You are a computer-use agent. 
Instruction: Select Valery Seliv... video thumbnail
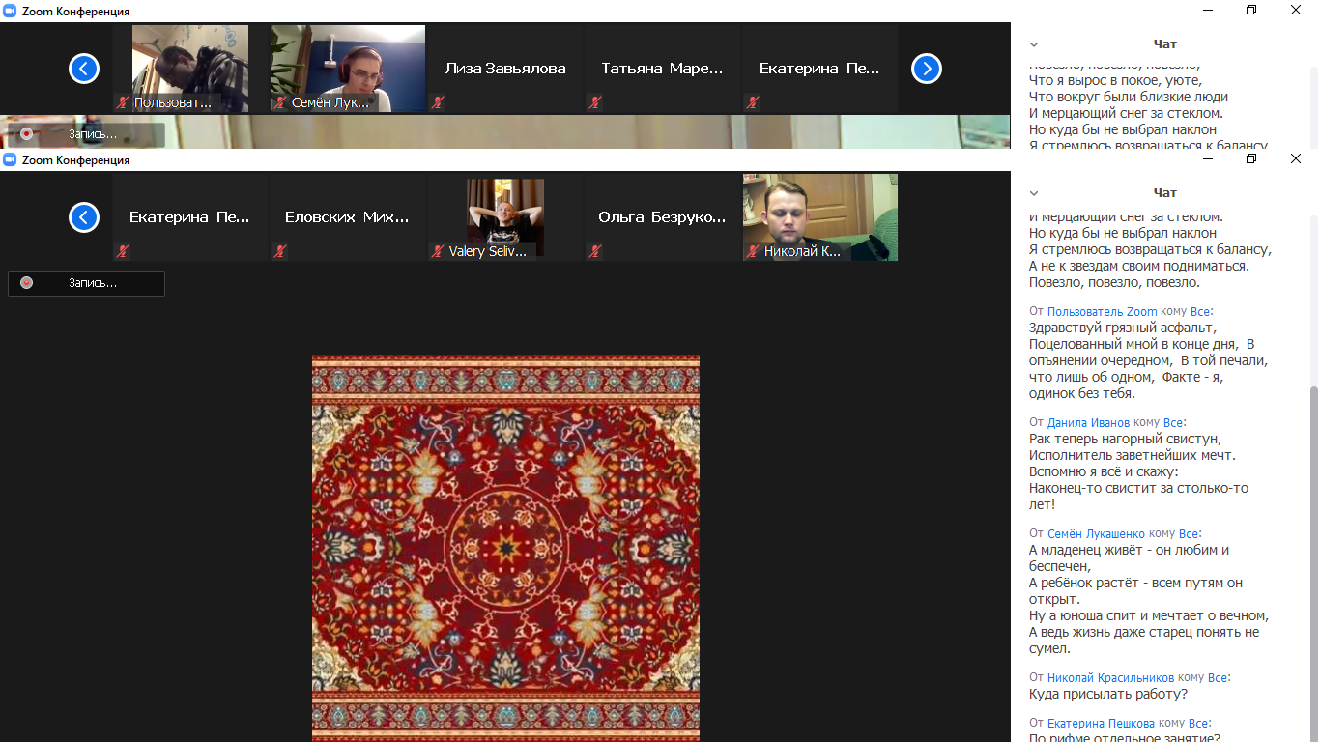pyautogui.click(x=505, y=217)
